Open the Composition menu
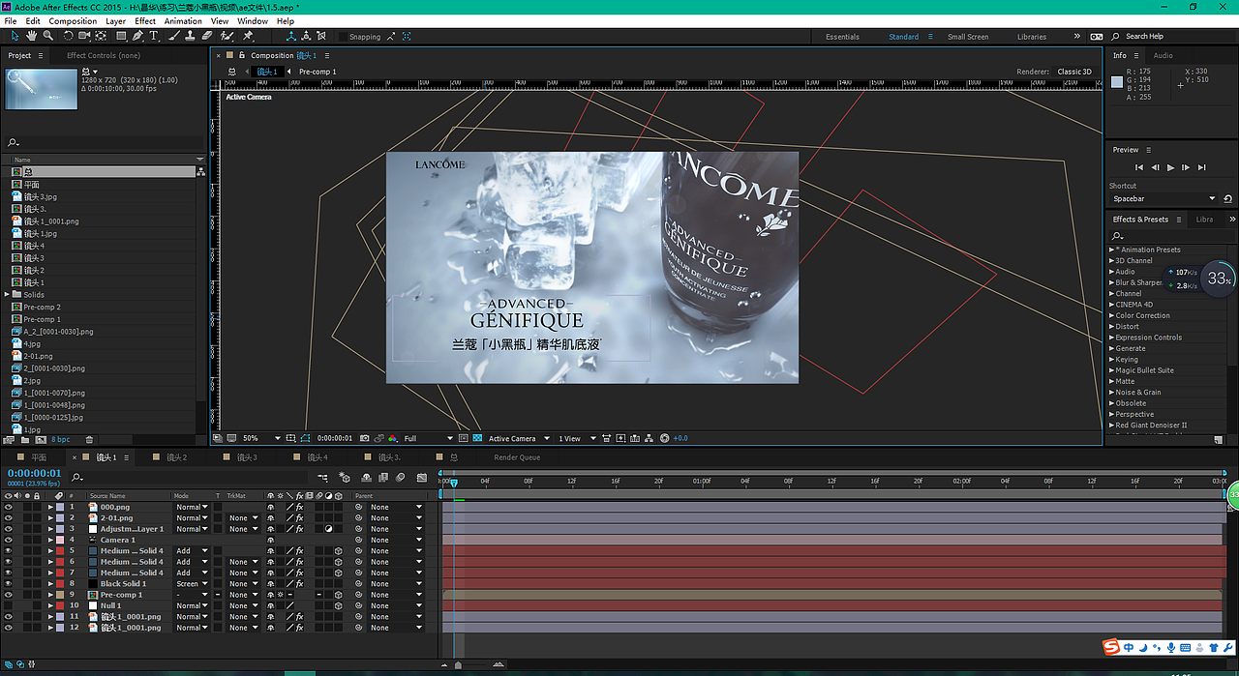The height and width of the screenshot is (676, 1239). pos(73,20)
